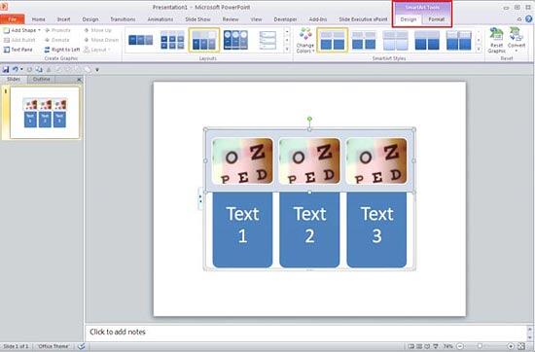Click the Undo arrow icon
Viewport: 535px width, 352px height.
16,70
